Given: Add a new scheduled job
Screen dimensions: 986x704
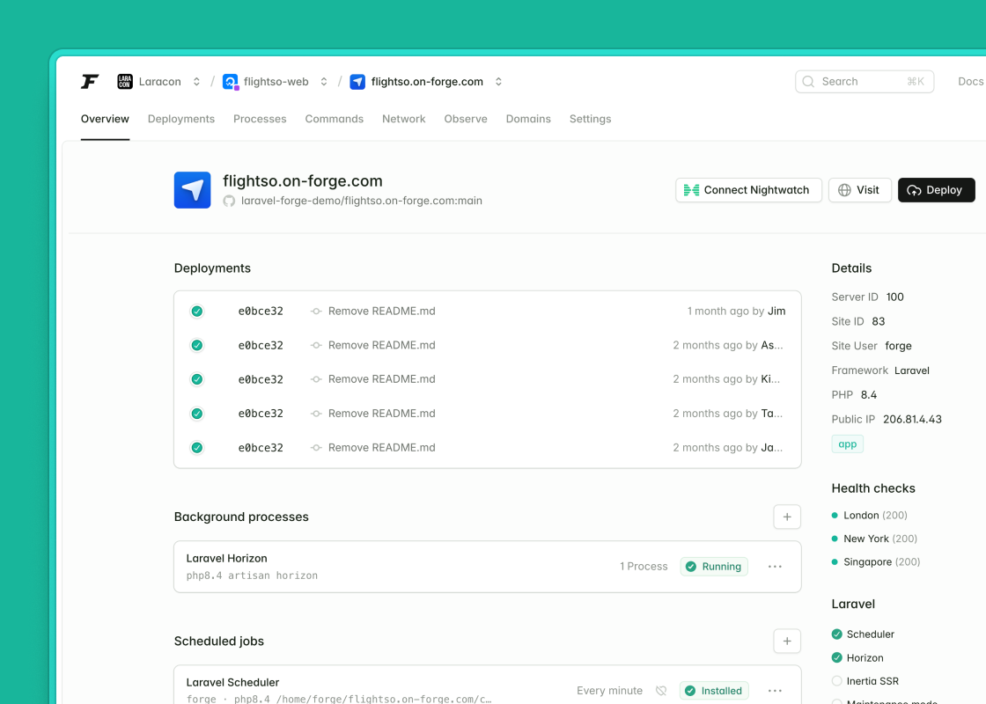Looking at the screenshot, I should click(786, 641).
